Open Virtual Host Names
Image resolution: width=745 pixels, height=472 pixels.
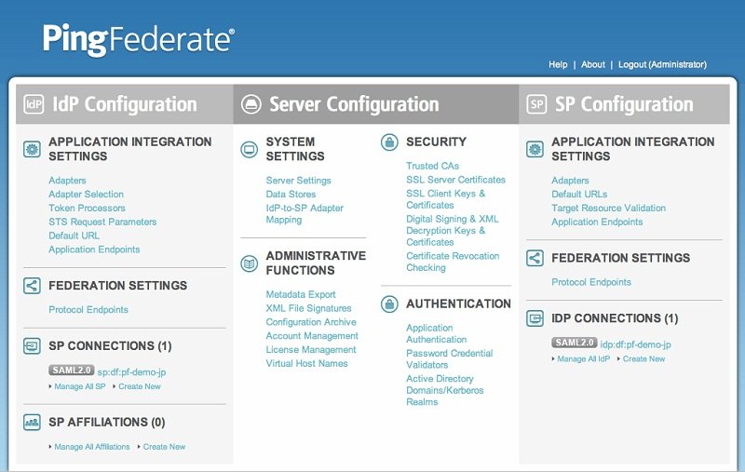(306, 363)
